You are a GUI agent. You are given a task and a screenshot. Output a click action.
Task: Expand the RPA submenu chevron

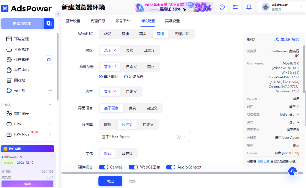(x=50, y=124)
